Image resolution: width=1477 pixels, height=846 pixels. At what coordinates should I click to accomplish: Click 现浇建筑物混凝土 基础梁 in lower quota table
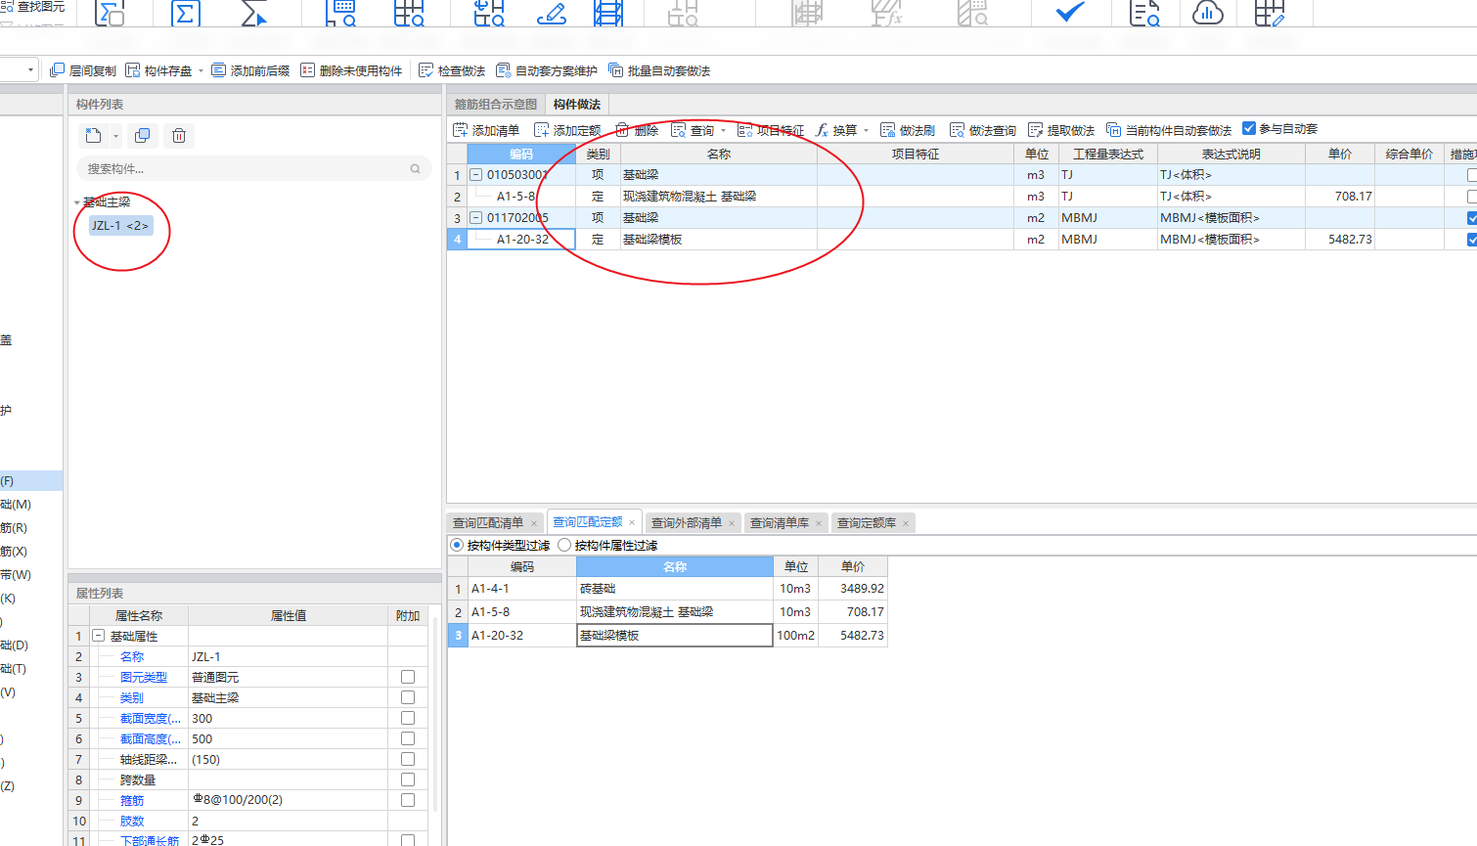pyautogui.click(x=647, y=612)
